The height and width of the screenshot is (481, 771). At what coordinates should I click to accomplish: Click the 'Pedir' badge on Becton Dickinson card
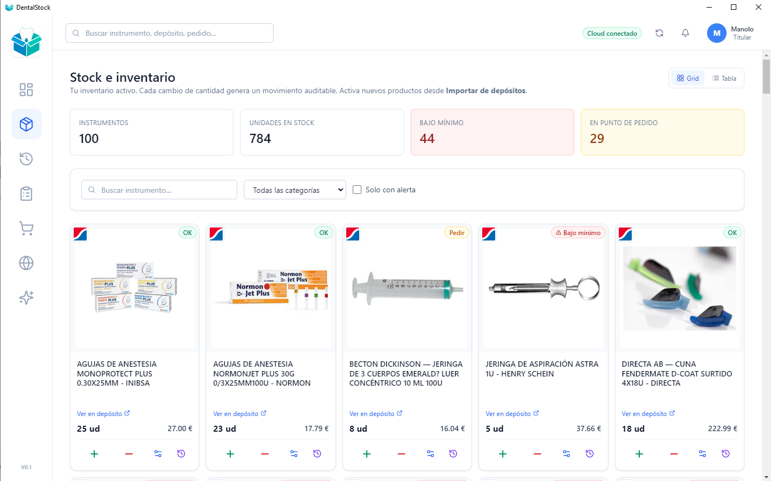coord(457,232)
